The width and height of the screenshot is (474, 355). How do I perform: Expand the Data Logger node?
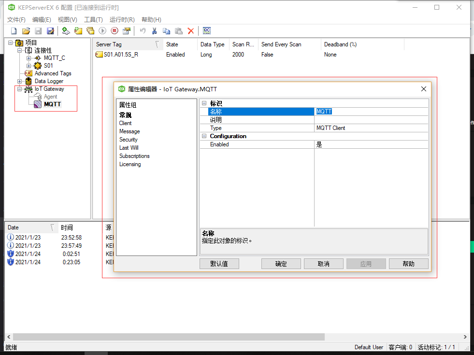coord(19,81)
